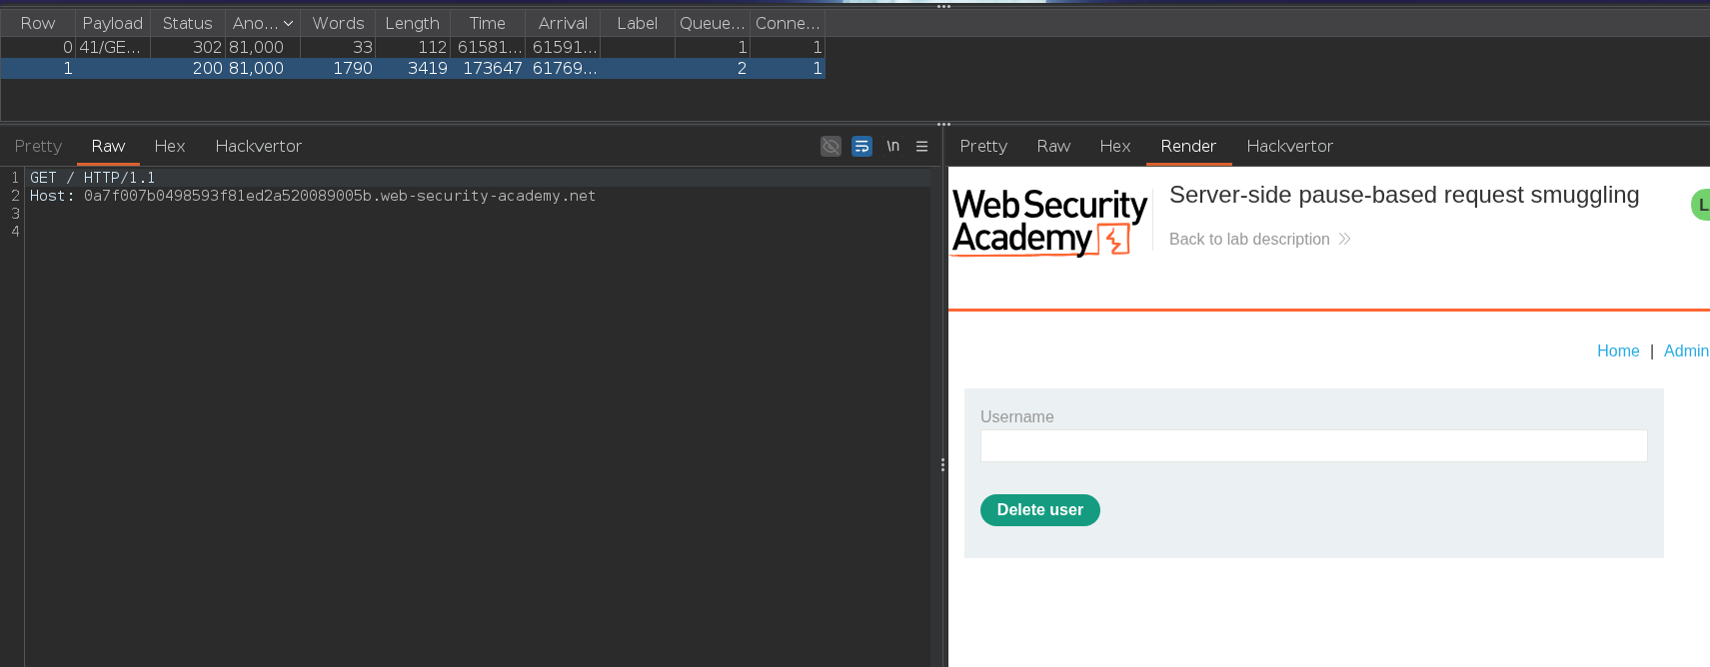Click the three-dot handle below the results table
This screenshot has width=1710, height=667.
point(943,125)
